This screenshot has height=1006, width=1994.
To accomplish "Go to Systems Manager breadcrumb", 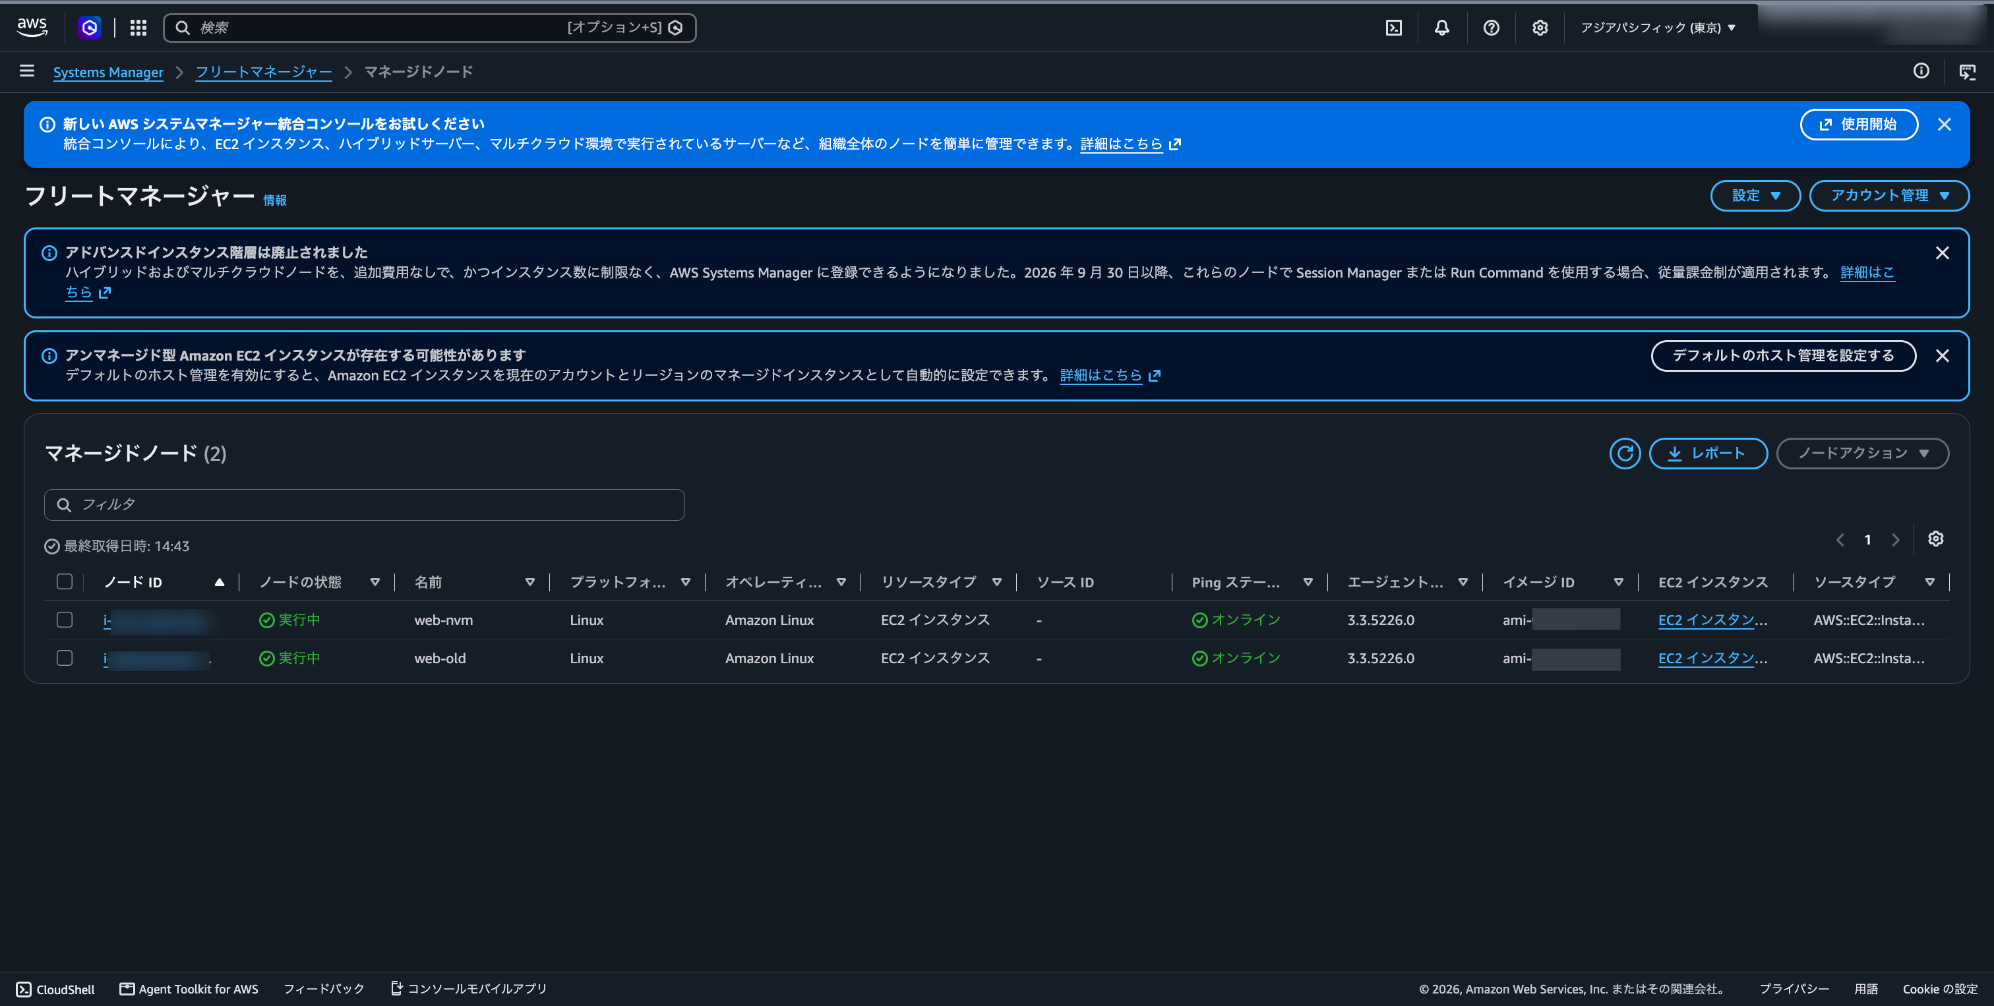I will click(x=107, y=72).
